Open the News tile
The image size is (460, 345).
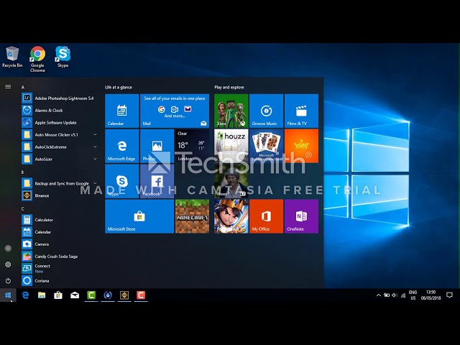(x=231, y=181)
